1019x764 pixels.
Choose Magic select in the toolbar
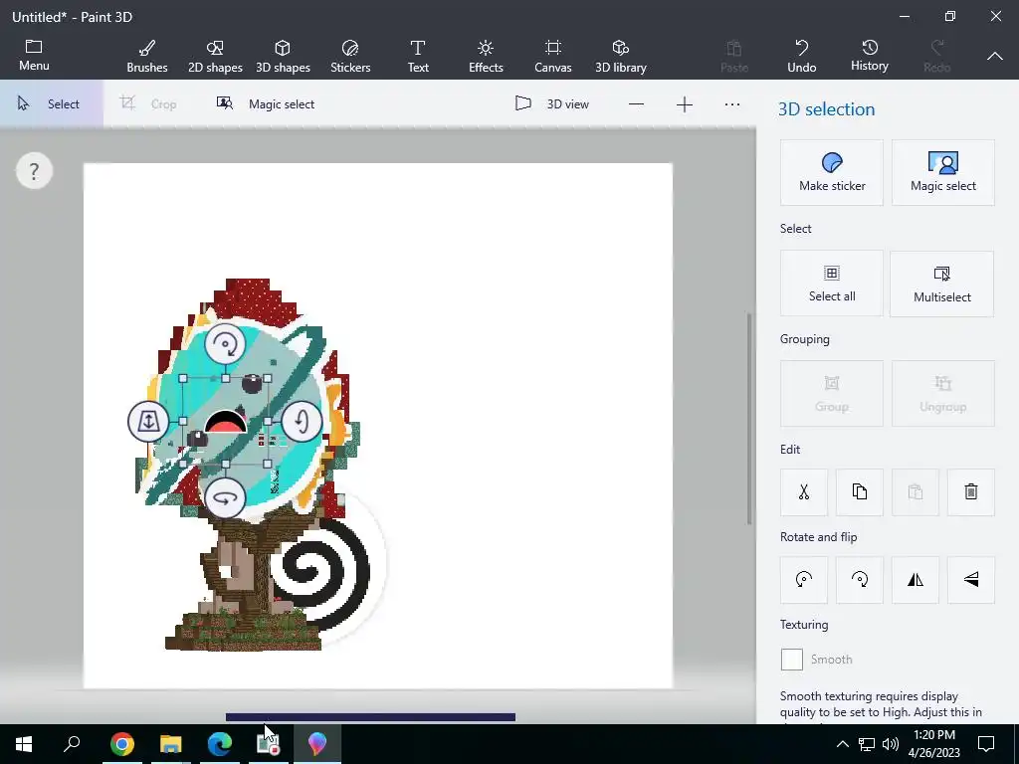[265, 103]
